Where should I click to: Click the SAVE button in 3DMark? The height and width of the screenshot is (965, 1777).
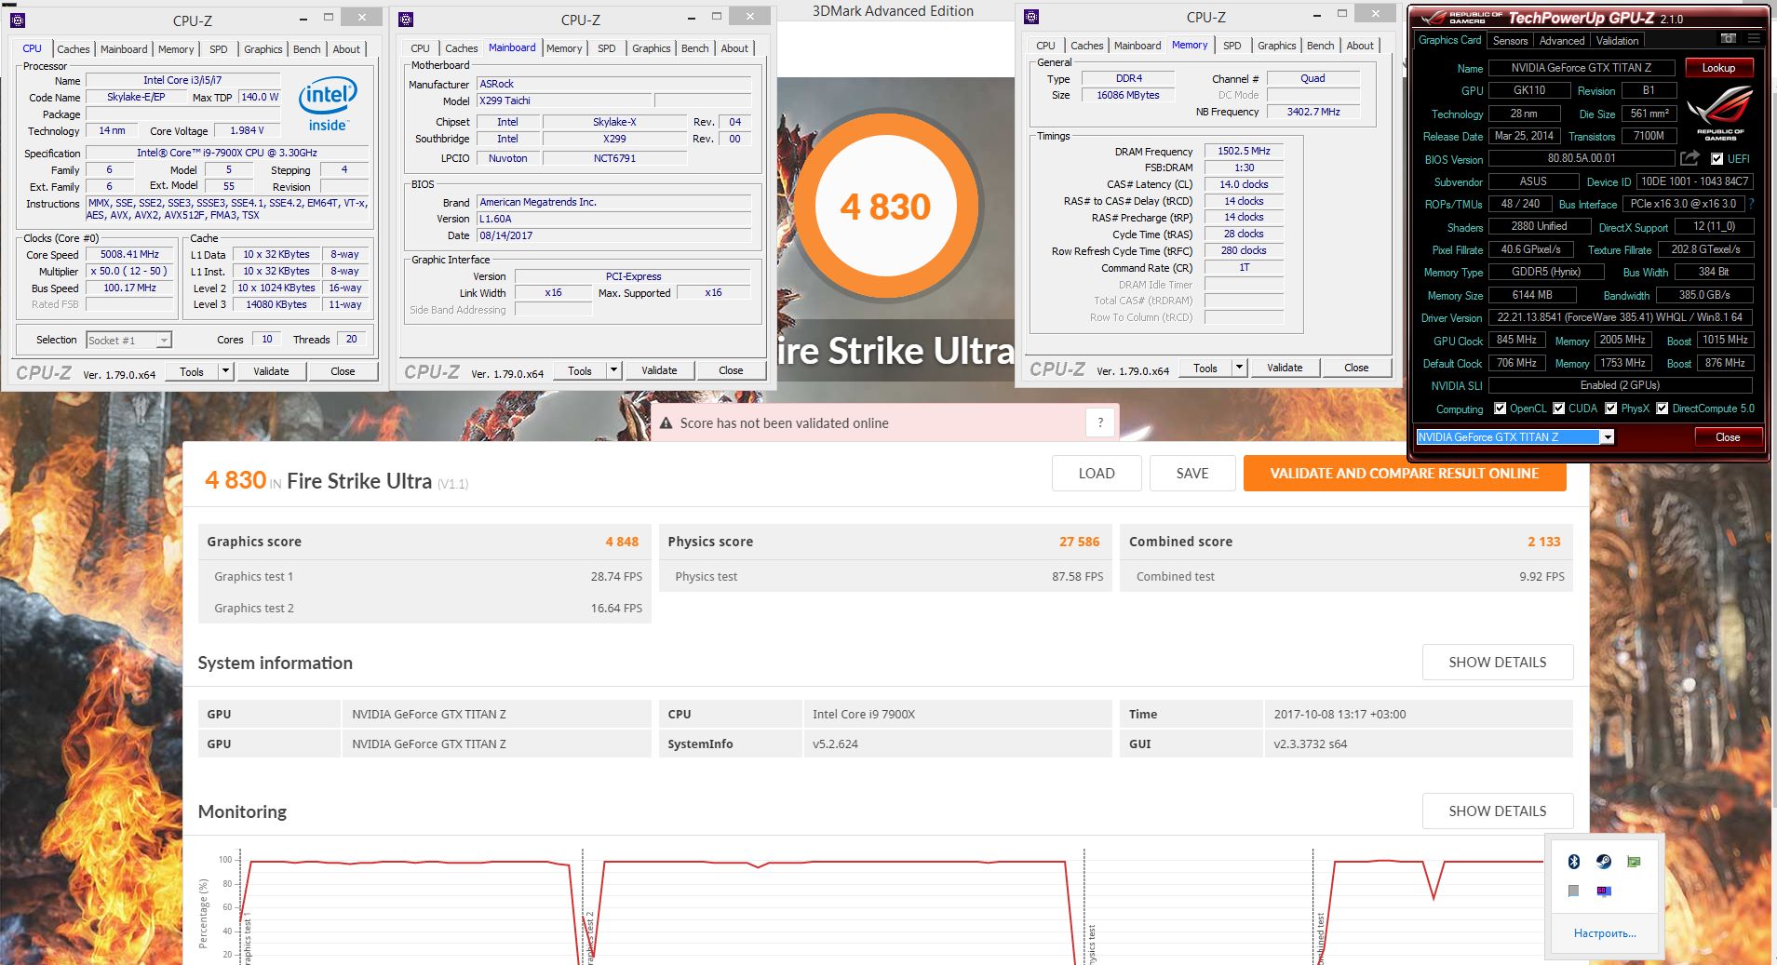pos(1192,473)
